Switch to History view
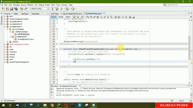Viewport: 193px width, 108px height. pyautogui.click(x=68, y=17)
